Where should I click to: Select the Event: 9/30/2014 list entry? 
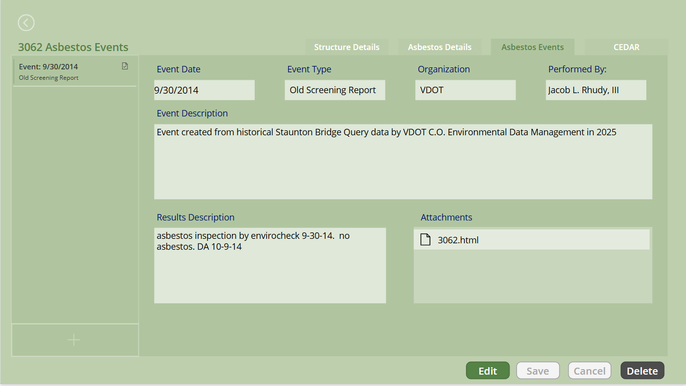coord(75,72)
